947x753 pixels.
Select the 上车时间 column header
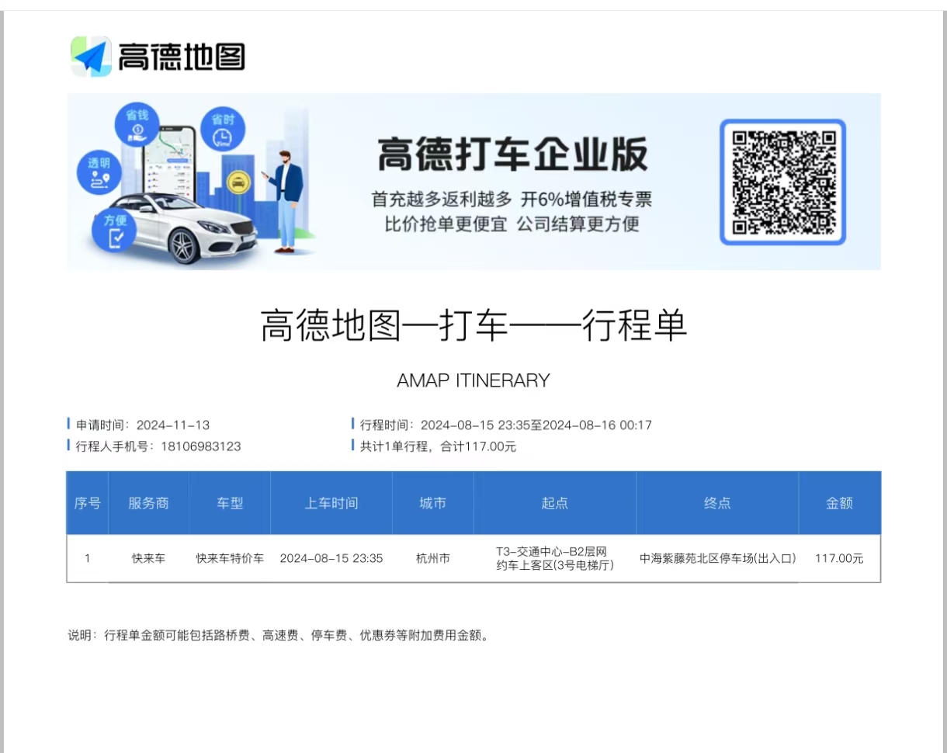(331, 503)
